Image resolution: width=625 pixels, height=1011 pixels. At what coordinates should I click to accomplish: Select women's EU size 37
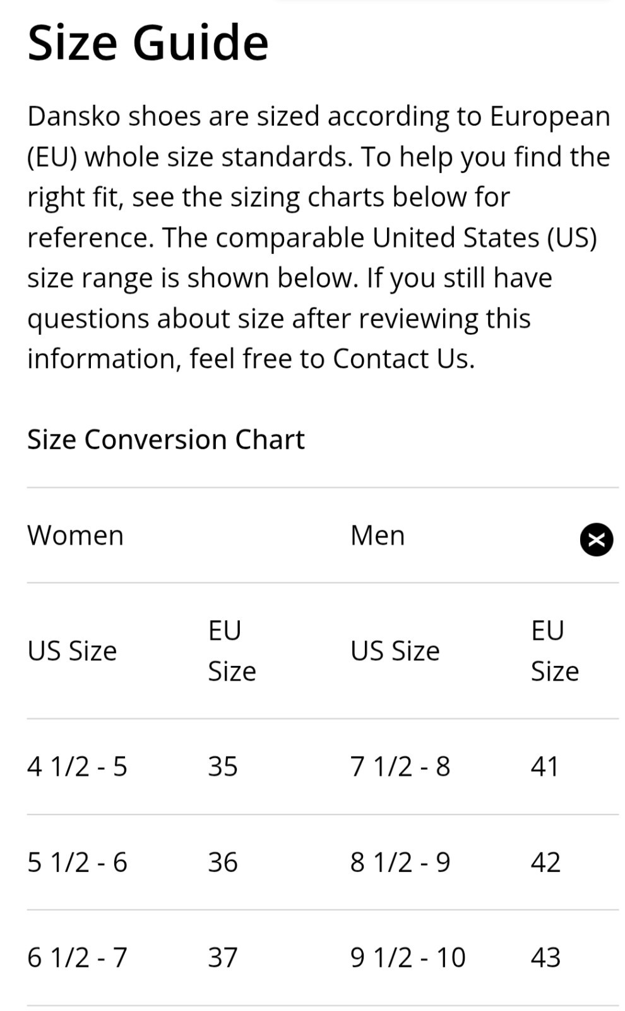[x=223, y=958]
